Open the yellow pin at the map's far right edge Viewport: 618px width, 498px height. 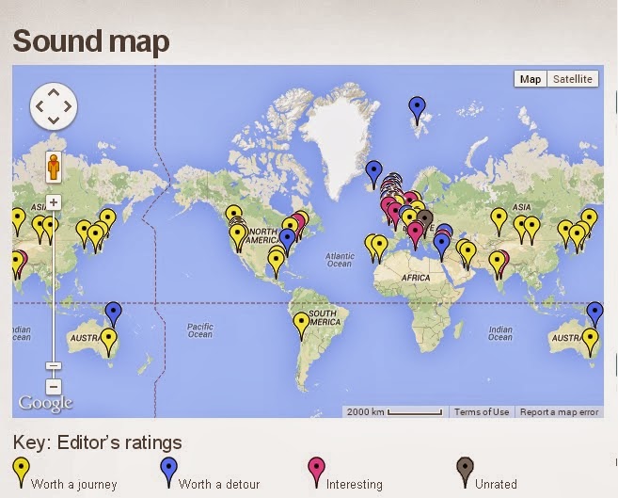[589, 218]
